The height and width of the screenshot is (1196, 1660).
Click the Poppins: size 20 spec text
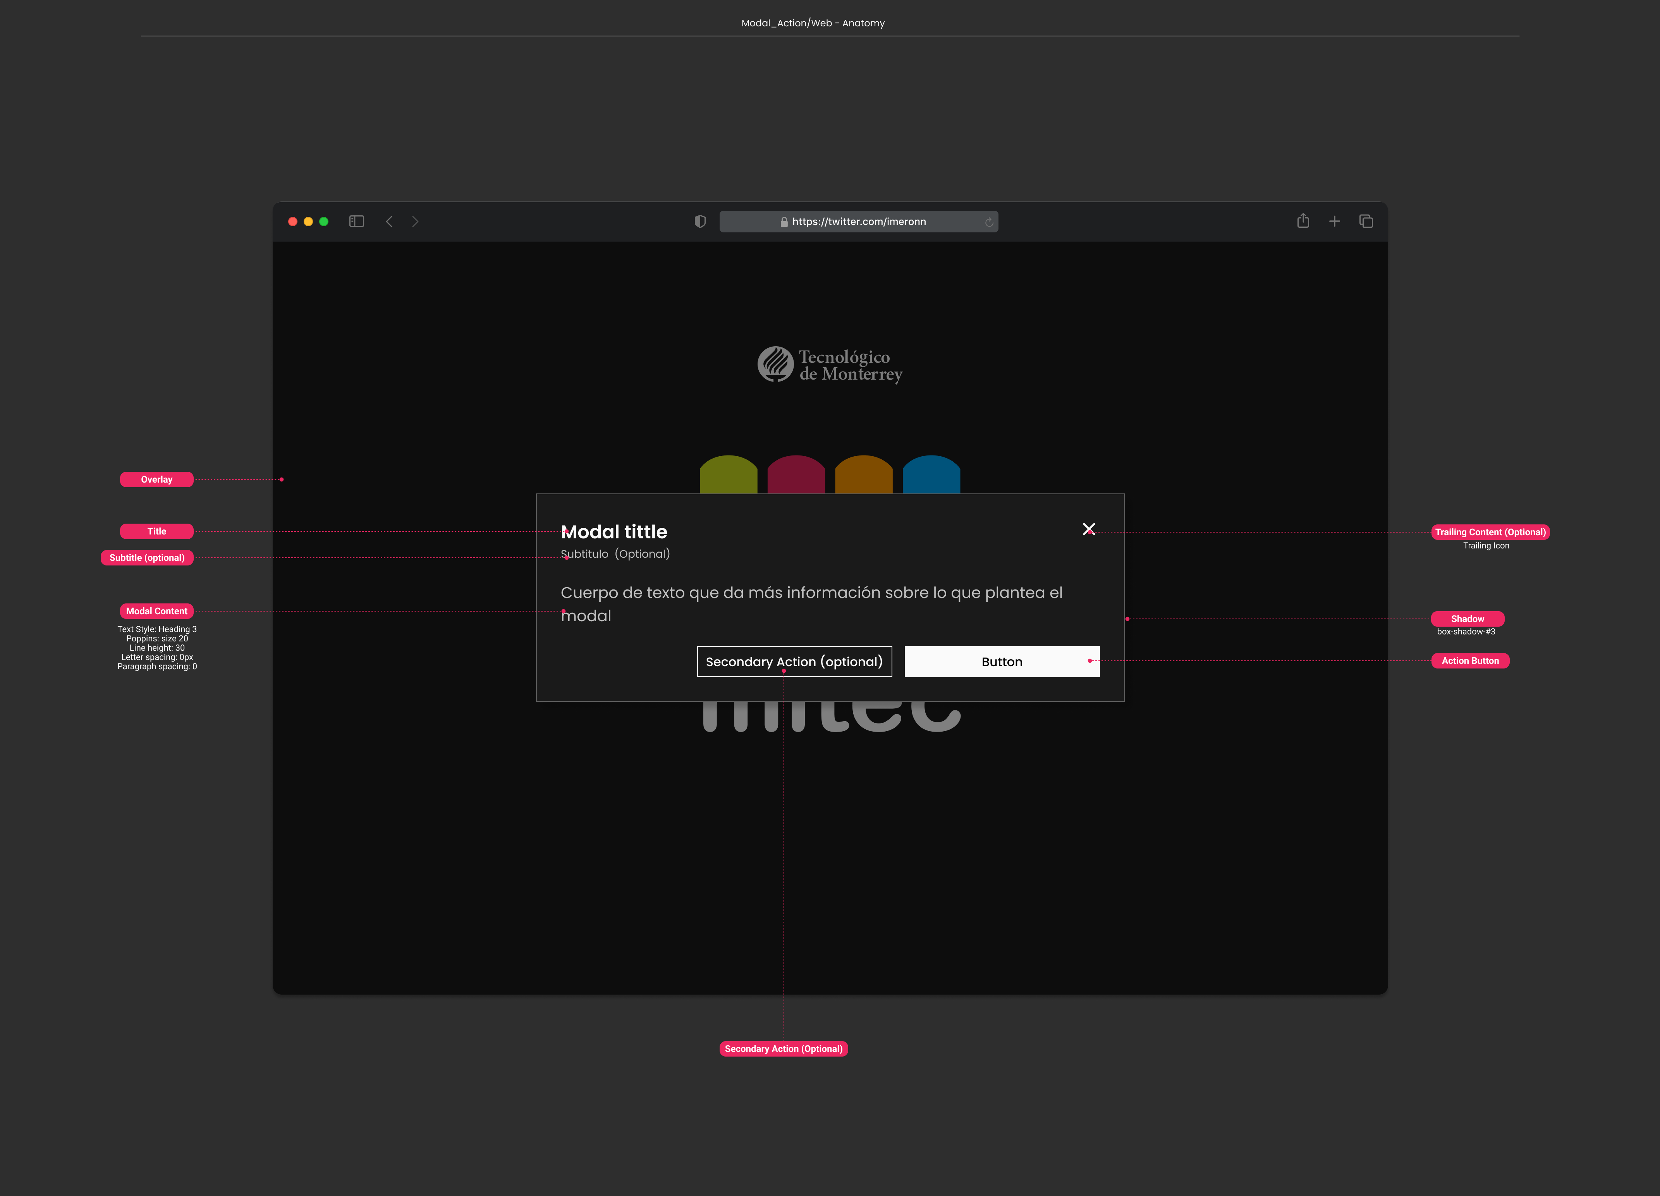156,639
